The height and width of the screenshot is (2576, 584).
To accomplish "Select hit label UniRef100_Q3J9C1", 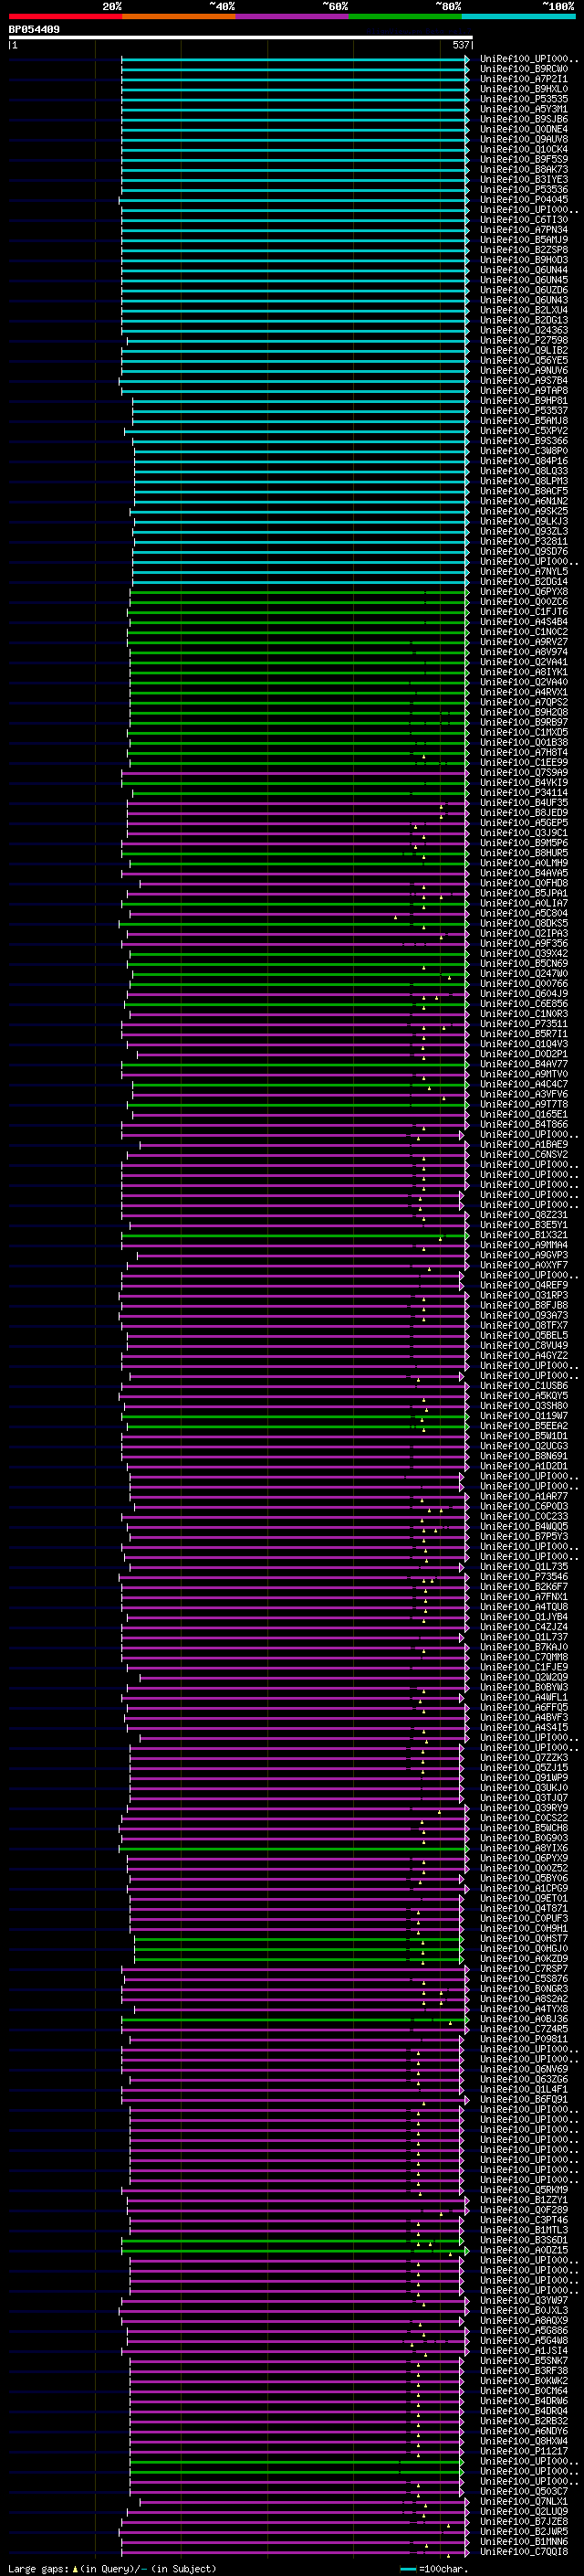I will coord(523,833).
